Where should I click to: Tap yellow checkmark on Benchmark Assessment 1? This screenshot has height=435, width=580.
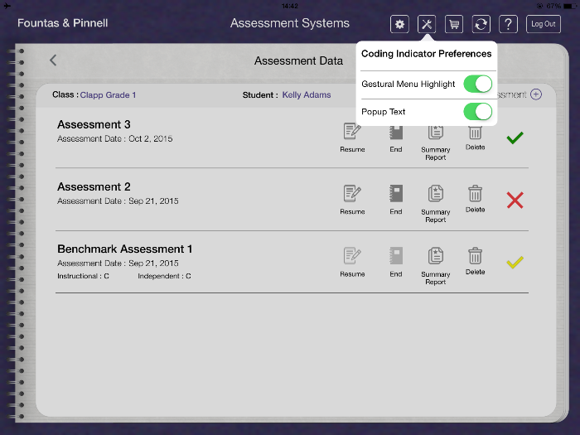tap(515, 263)
